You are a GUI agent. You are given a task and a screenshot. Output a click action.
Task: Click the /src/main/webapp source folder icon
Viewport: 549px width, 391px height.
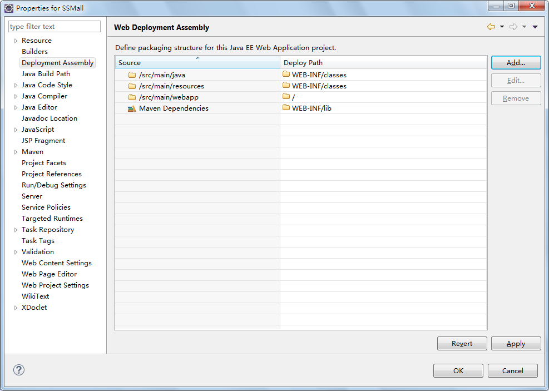[132, 97]
